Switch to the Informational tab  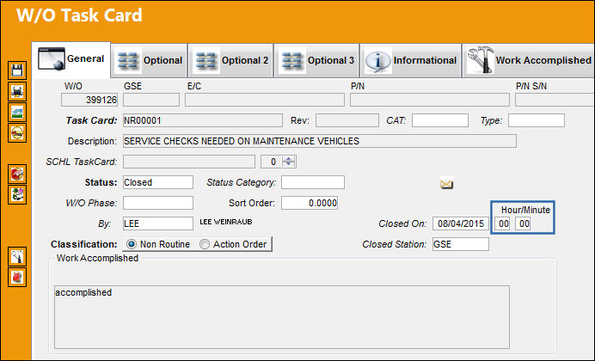pos(411,61)
